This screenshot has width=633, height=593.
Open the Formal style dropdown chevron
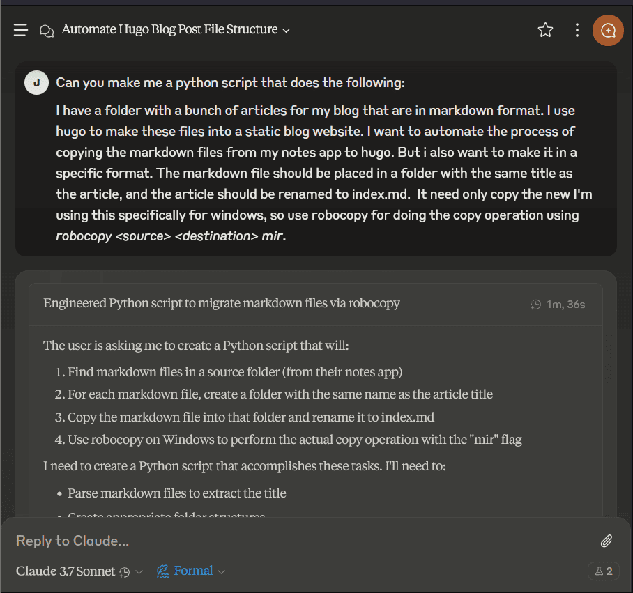coord(222,572)
